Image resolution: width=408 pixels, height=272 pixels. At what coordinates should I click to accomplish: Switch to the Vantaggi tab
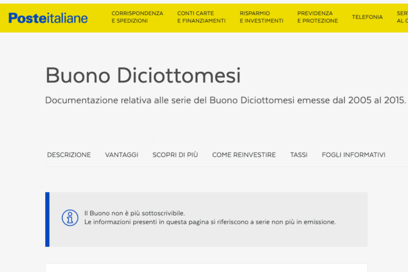(x=122, y=155)
